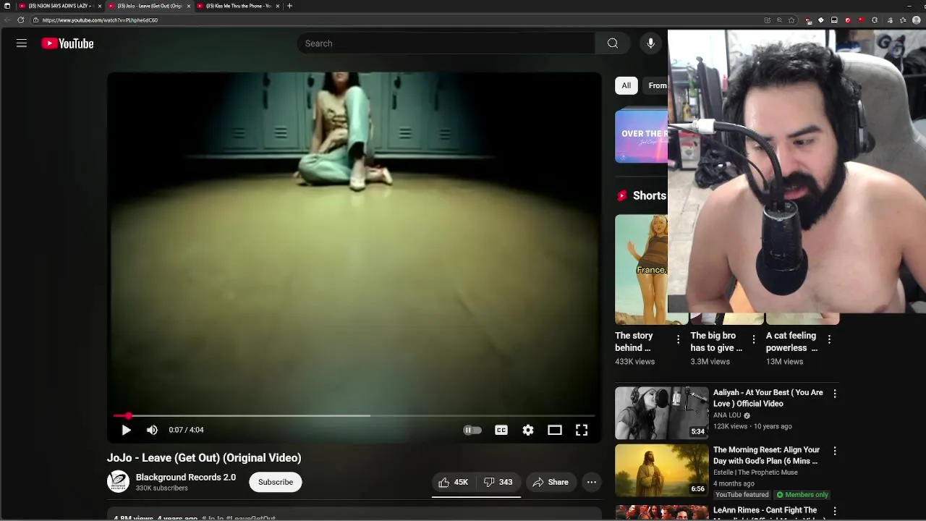Screen dimensions: 926x521
Task: Dislike the video showing 343
Action: click(x=498, y=482)
